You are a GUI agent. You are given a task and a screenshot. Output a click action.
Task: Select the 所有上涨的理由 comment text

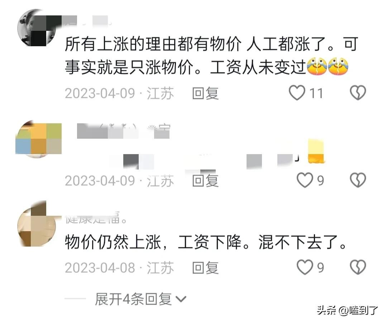[211, 56]
